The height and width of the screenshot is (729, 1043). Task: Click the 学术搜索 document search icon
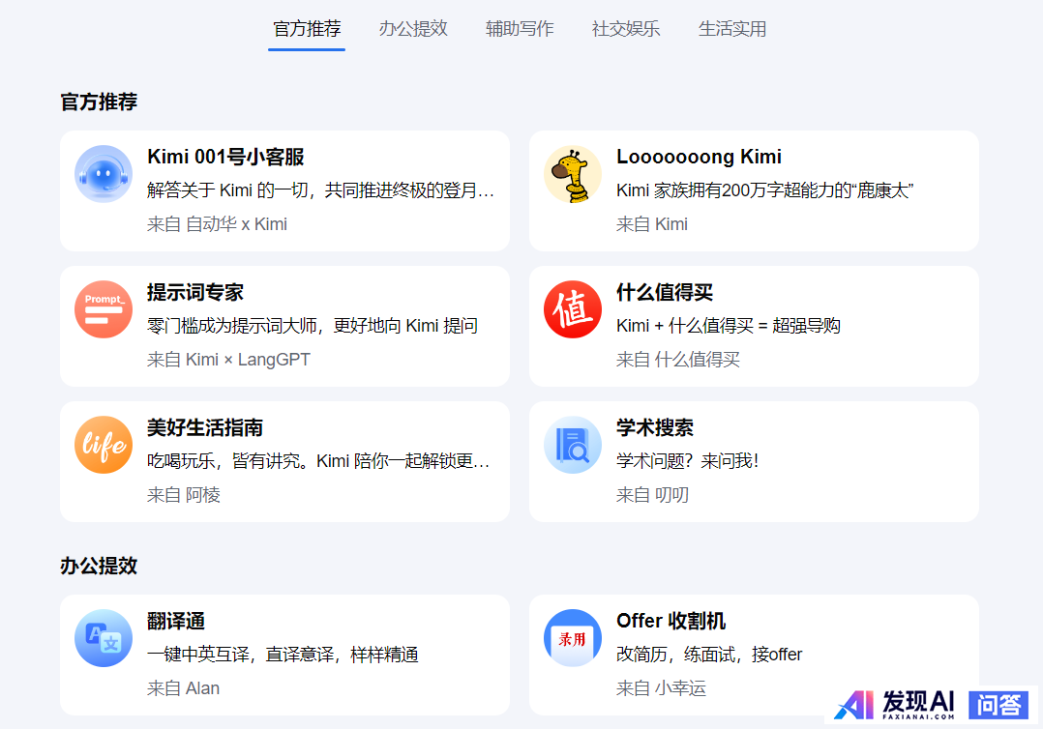point(573,445)
